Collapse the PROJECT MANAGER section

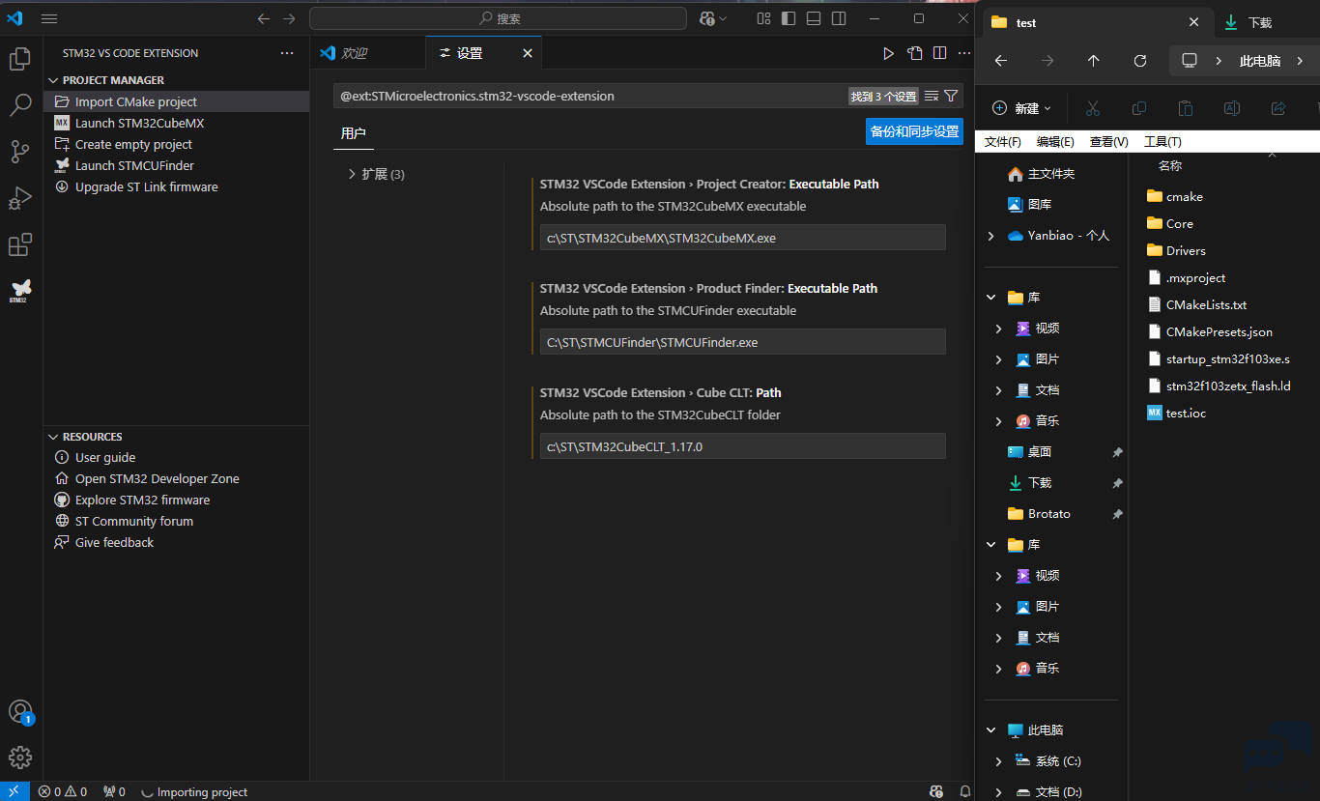point(54,80)
